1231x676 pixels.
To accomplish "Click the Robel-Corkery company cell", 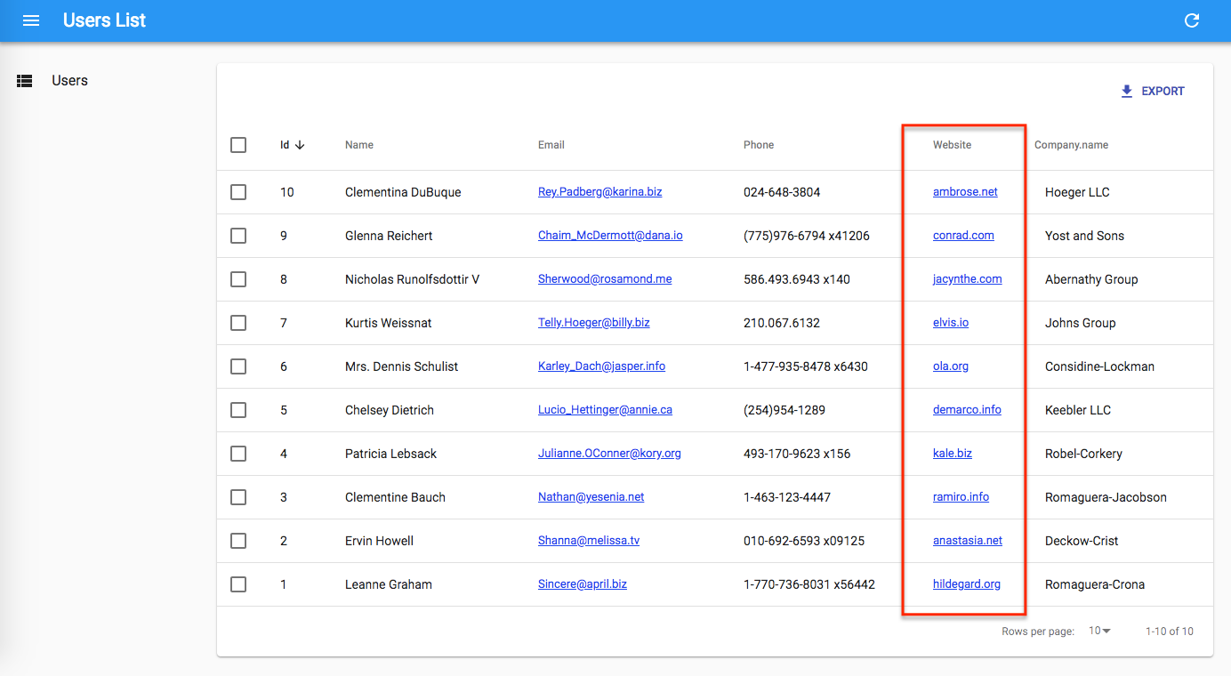I will click(x=1083, y=454).
